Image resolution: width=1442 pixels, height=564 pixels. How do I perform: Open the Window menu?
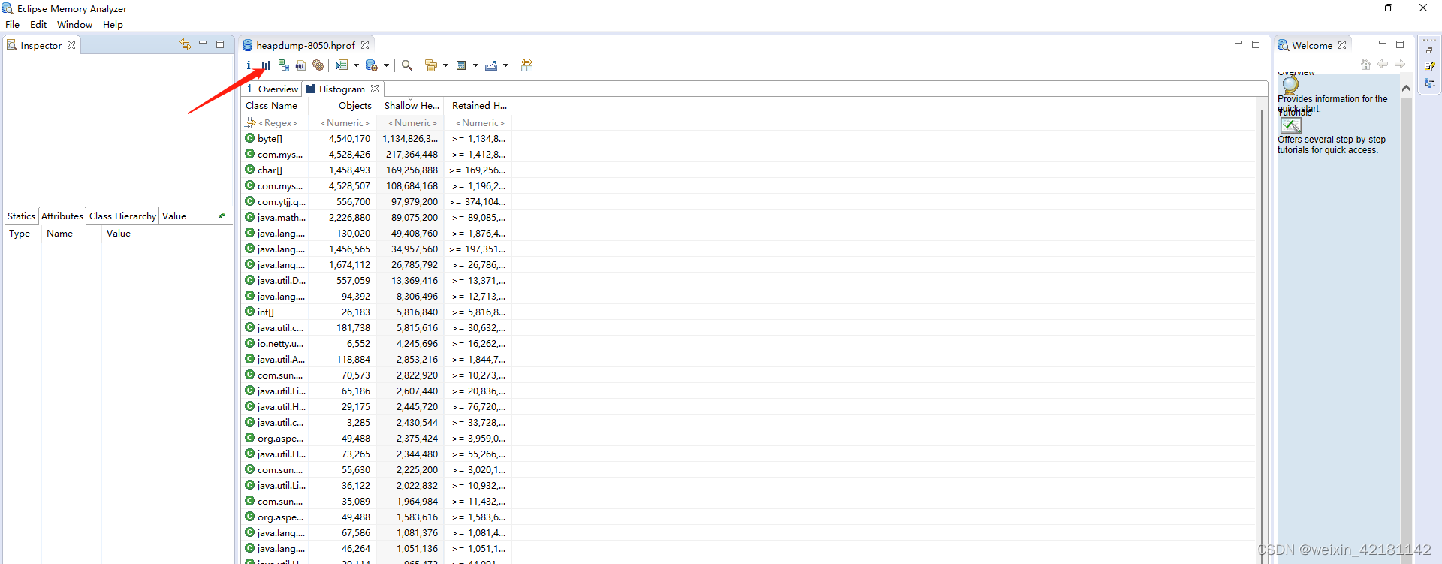74,25
